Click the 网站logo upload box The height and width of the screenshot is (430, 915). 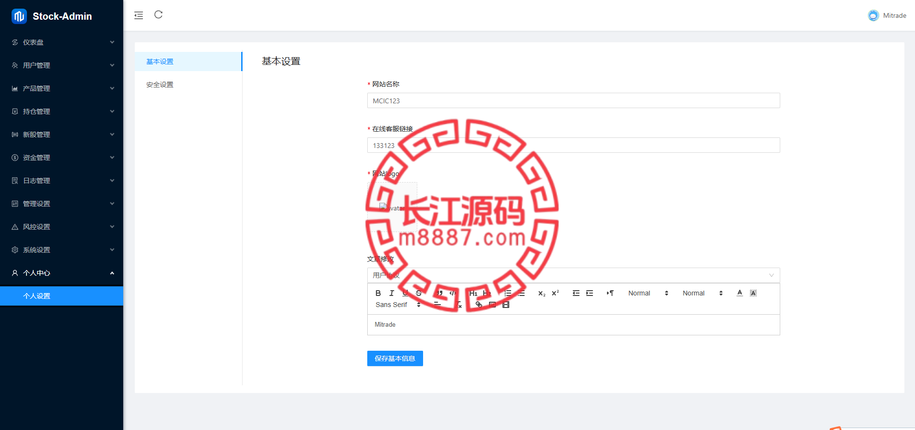point(392,207)
